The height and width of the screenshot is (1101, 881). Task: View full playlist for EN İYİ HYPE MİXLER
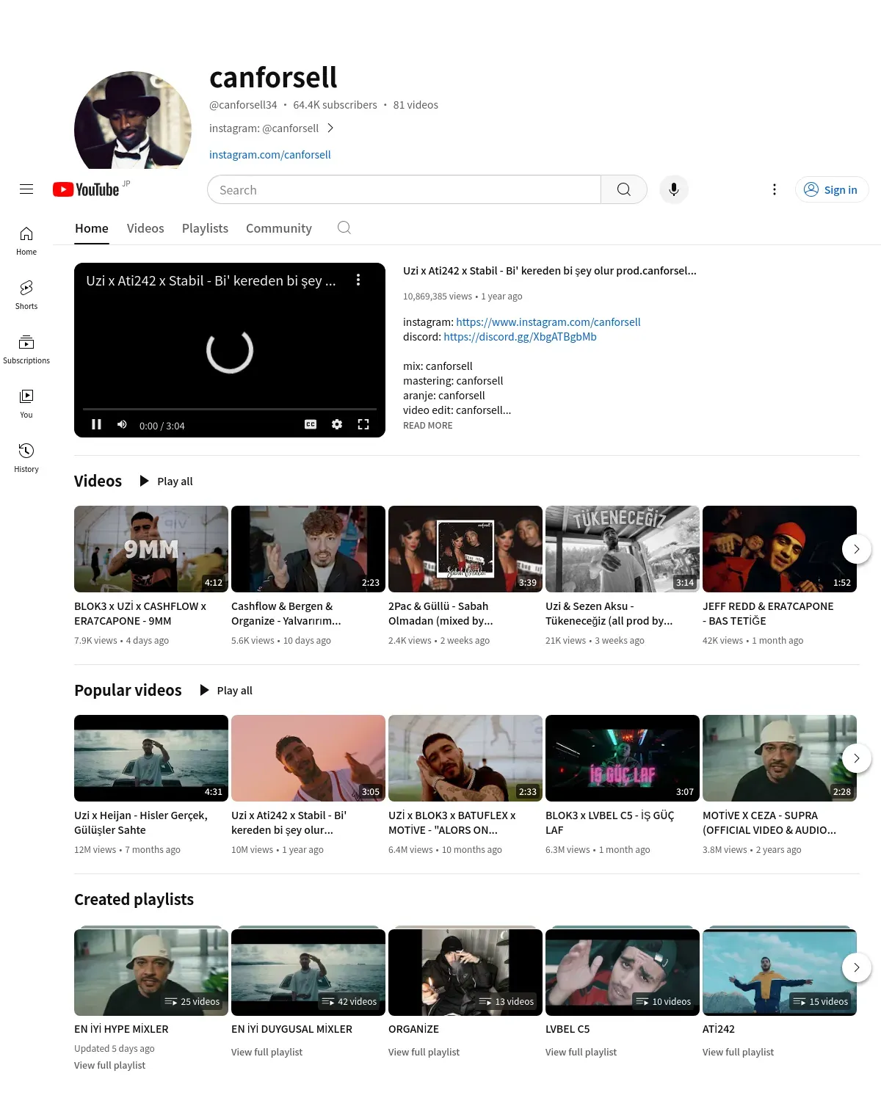[109, 1065]
